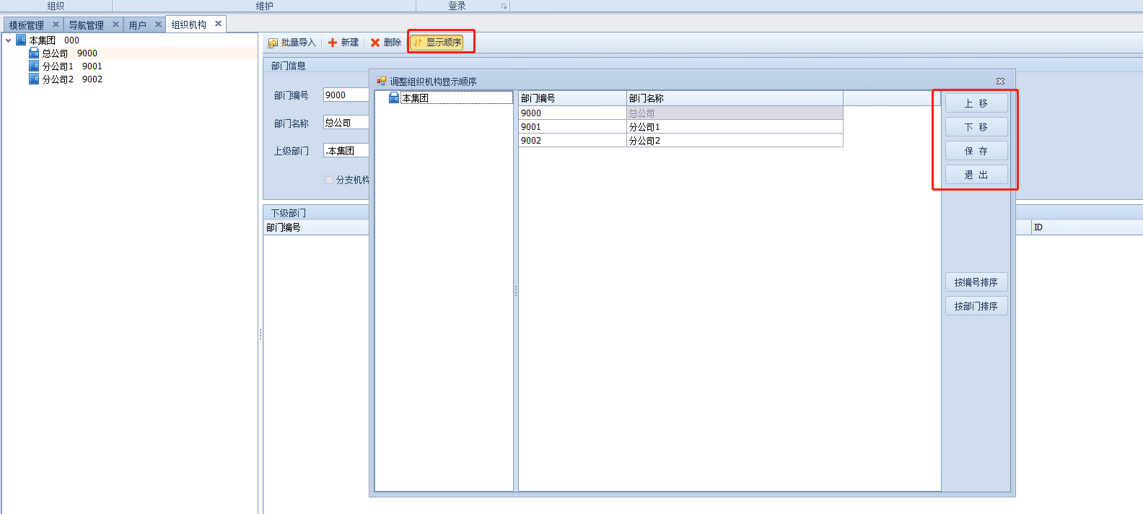Close the 用户 tab
1143x514 pixels.
click(158, 25)
